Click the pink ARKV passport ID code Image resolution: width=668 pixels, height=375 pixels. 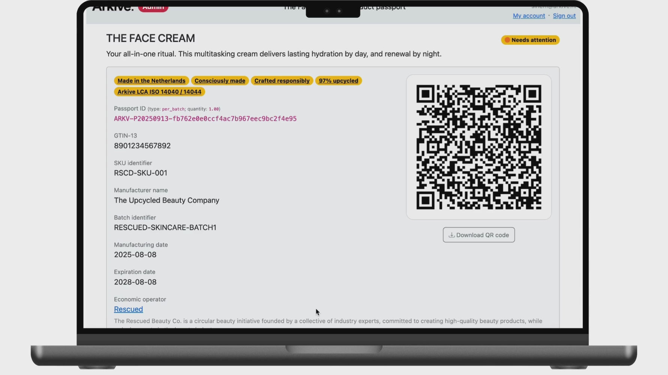click(x=205, y=119)
